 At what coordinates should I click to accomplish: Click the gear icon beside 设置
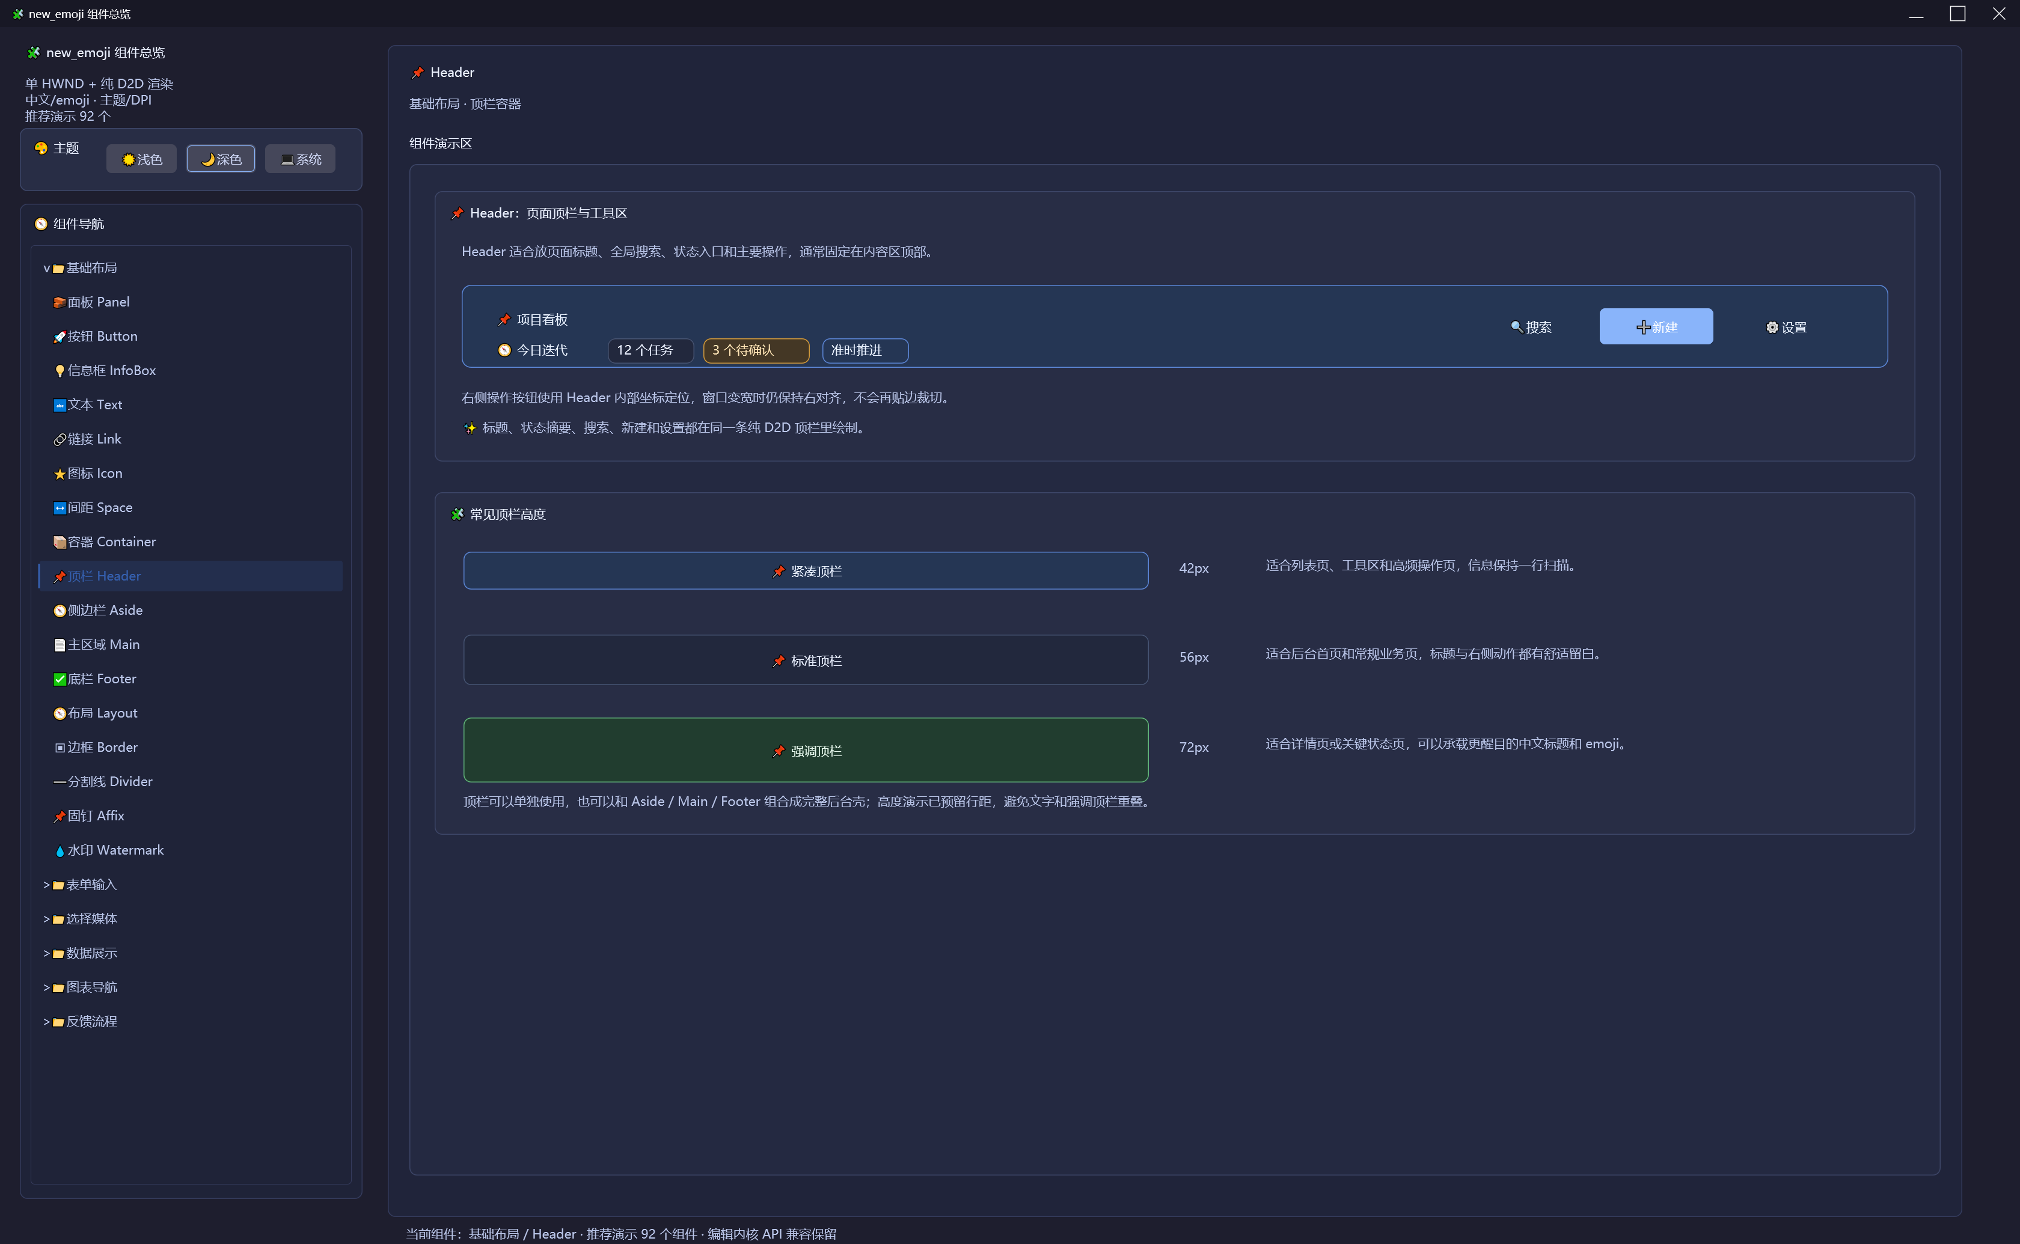pyautogui.click(x=1772, y=328)
